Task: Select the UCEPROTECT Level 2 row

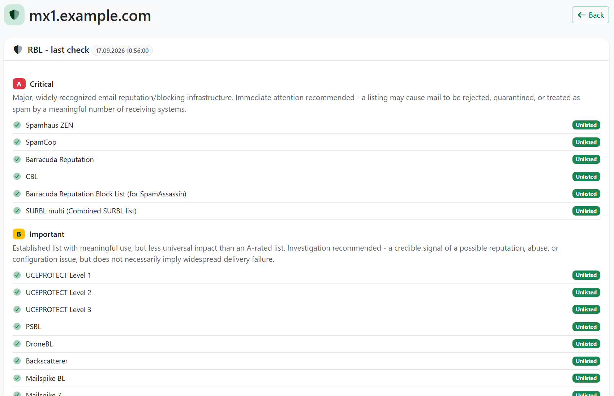Action: pos(306,293)
